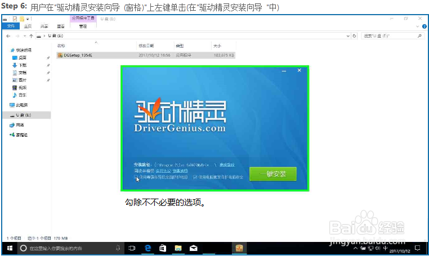Refresh the Explorer folder view

355,36
